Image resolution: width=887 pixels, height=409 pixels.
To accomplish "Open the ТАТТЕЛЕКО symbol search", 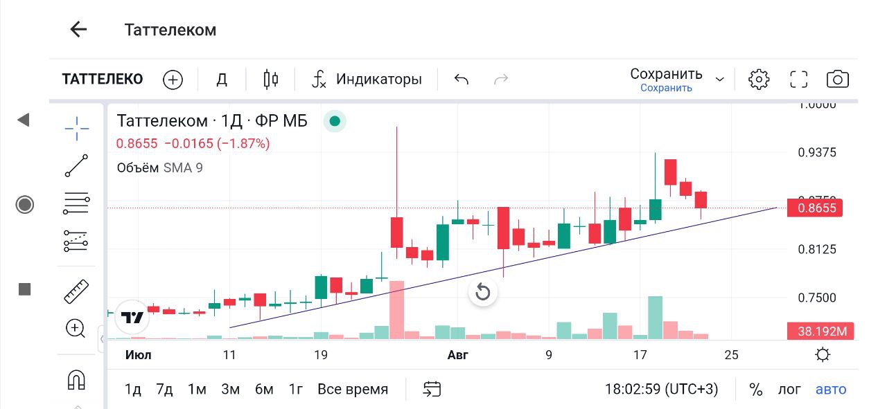I will pos(103,80).
